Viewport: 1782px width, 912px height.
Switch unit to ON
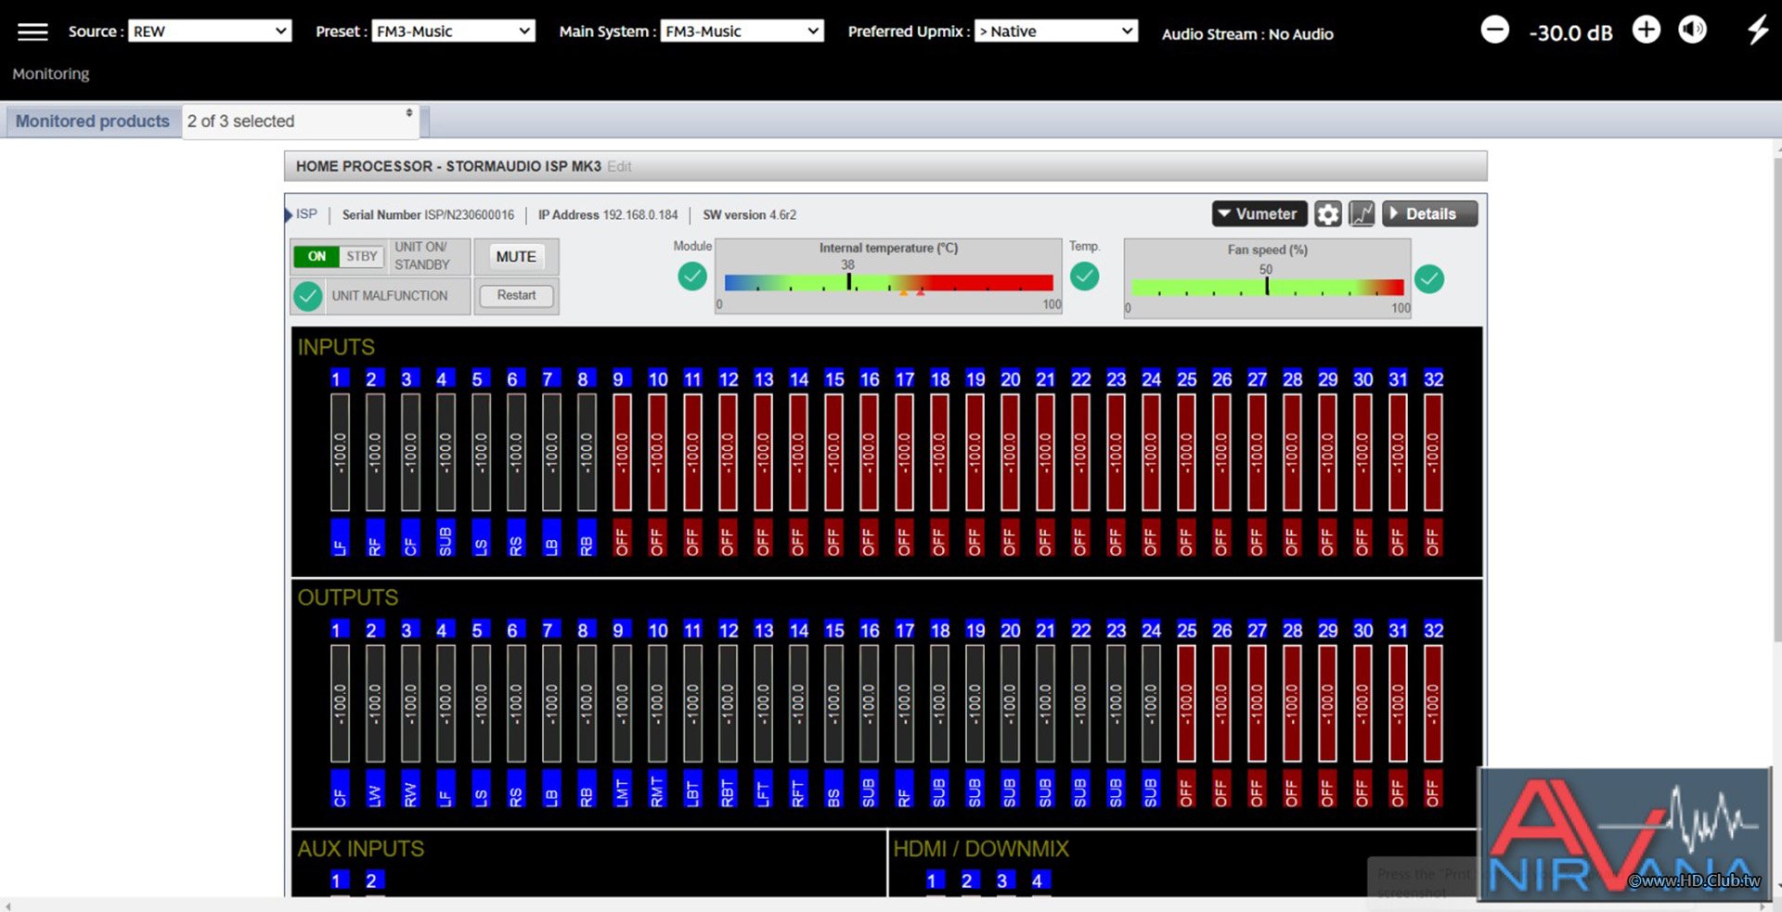316,256
